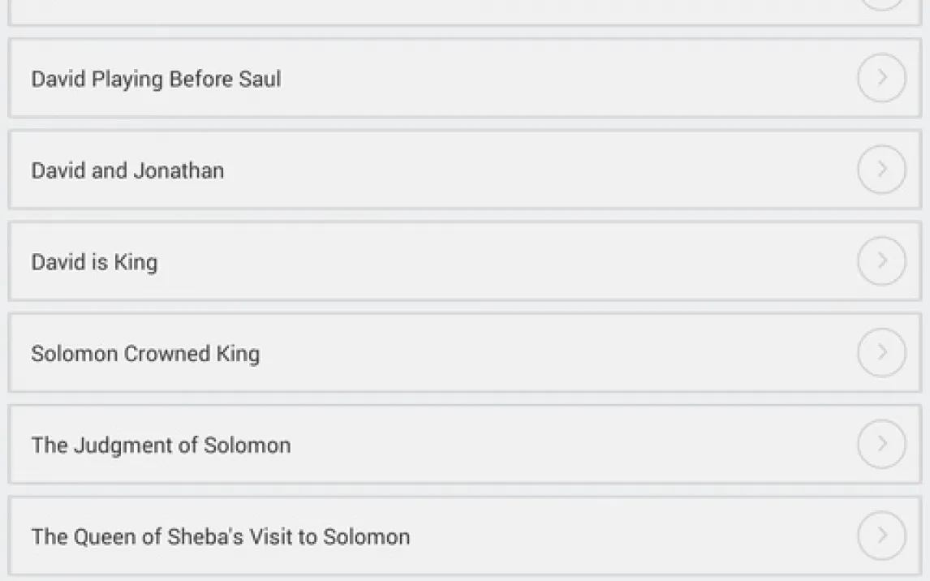Tap 'The Queen of Sheba's Visit to Solomon' text
The height and width of the screenshot is (581, 930).
pos(220,537)
